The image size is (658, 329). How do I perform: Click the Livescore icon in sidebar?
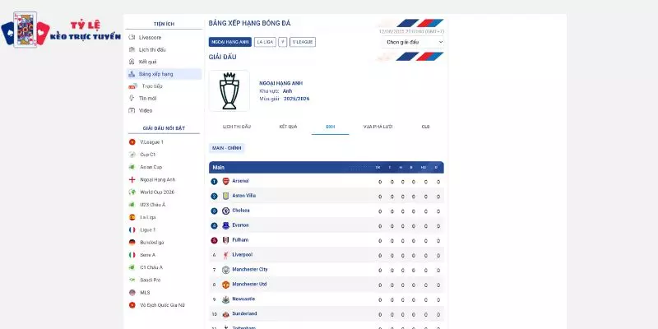pyautogui.click(x=132, y=37)
